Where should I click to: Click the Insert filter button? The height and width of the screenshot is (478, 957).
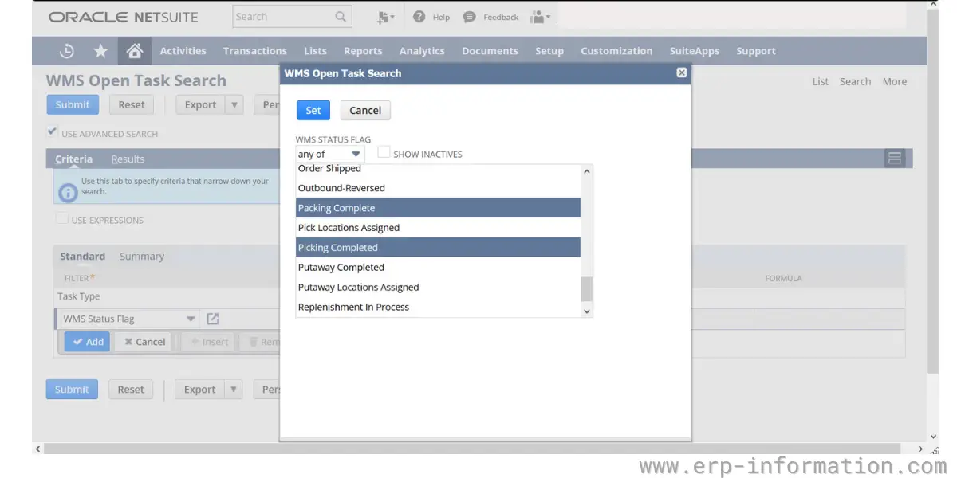pos(209,342)
